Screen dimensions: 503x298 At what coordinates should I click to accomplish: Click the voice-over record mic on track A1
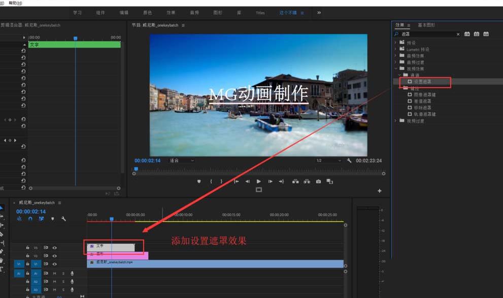point(73,273)
